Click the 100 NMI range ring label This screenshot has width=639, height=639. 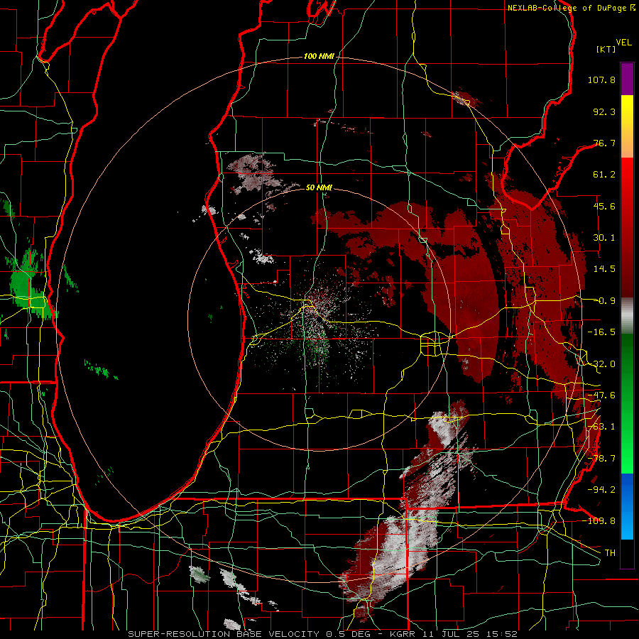319,56
